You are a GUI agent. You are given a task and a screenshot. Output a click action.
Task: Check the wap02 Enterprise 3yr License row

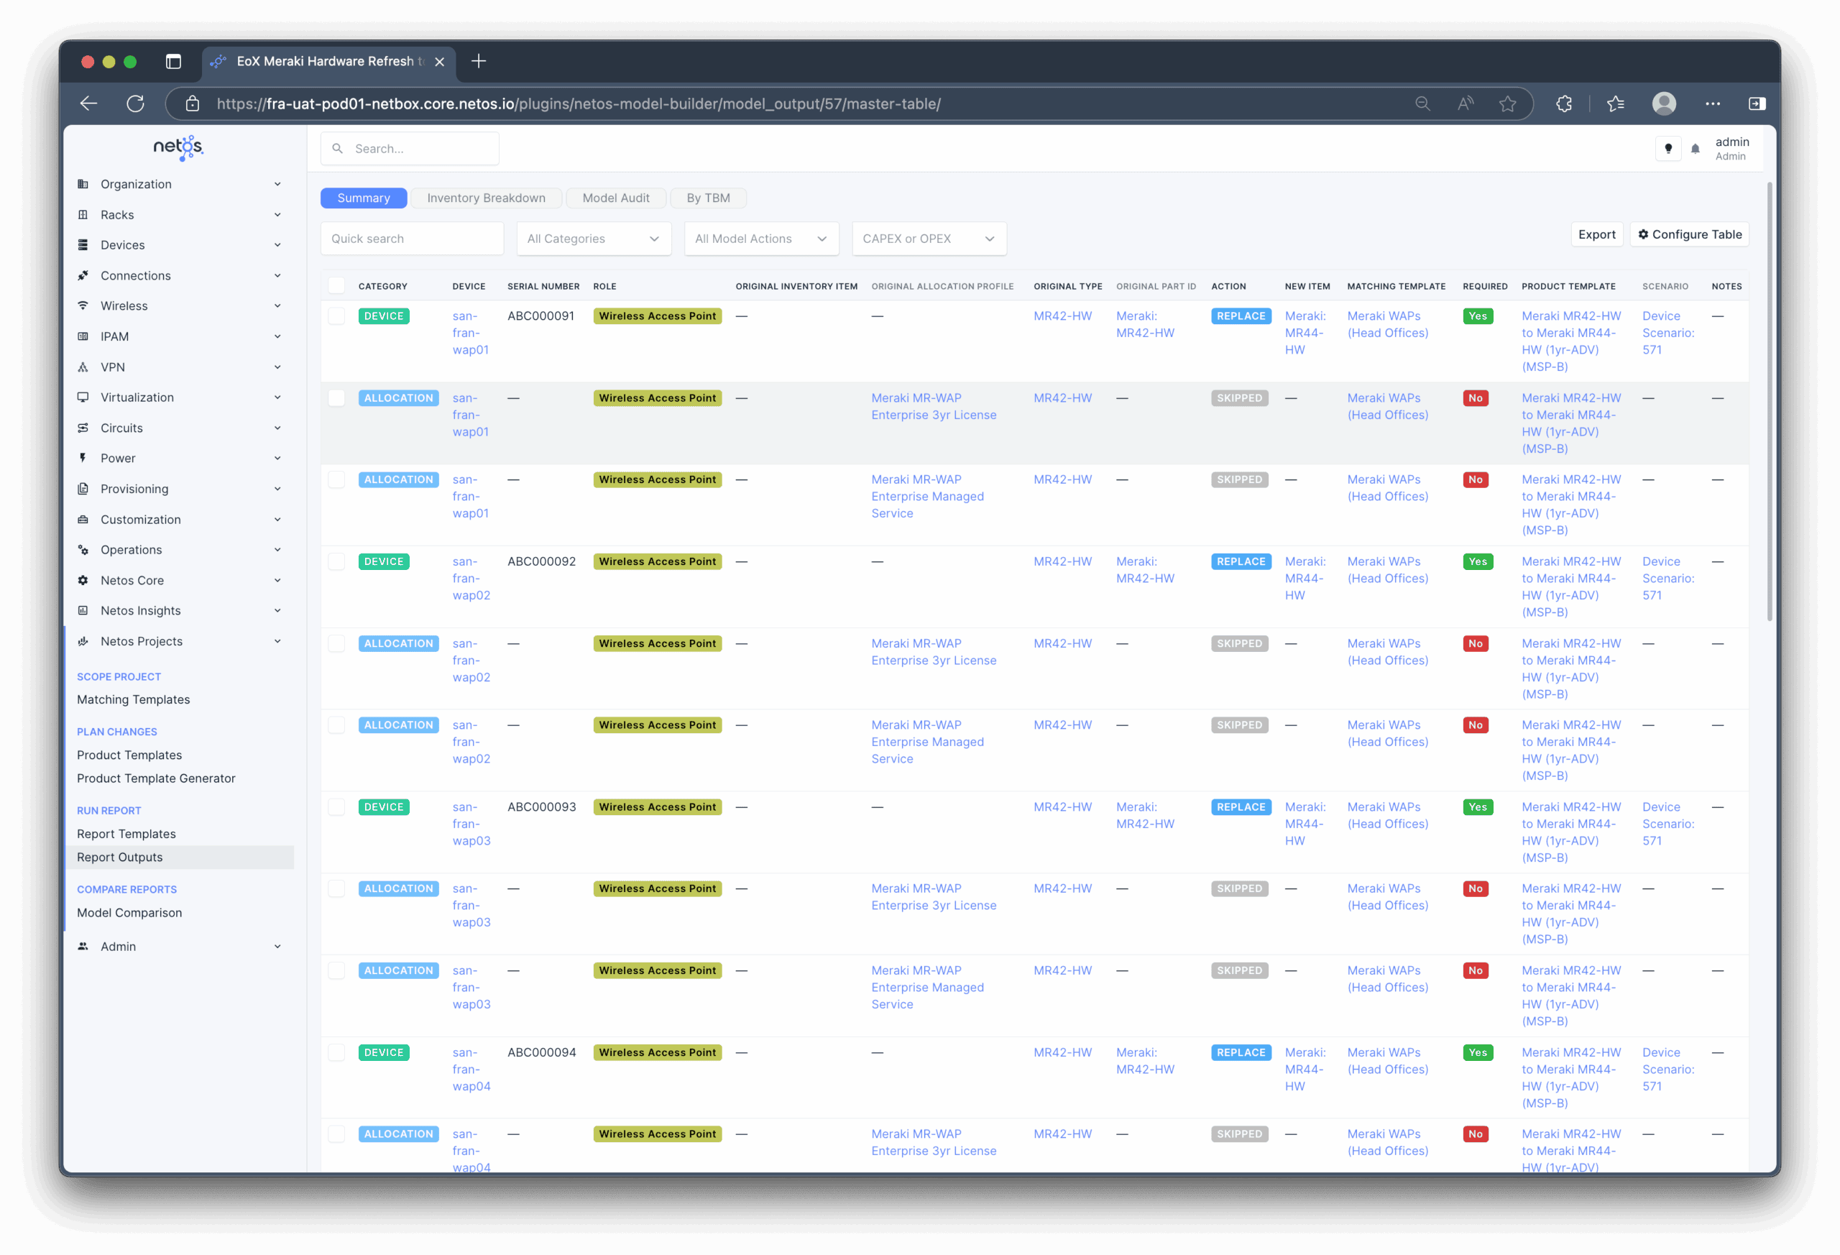336,643
